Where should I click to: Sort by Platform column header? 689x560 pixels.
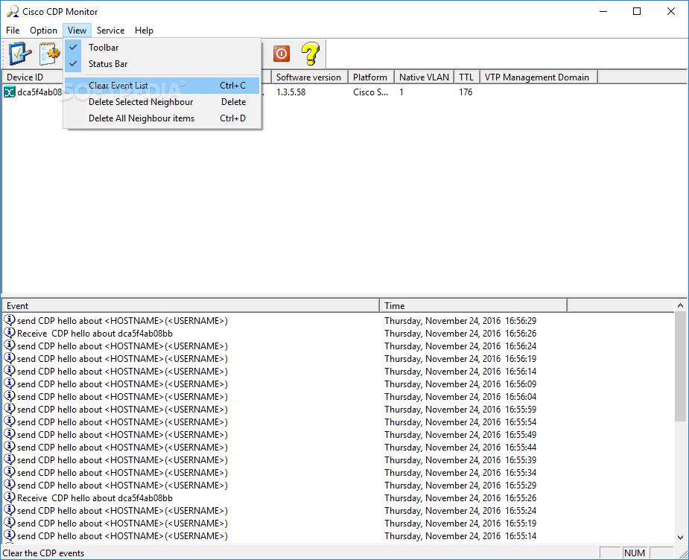371,77
